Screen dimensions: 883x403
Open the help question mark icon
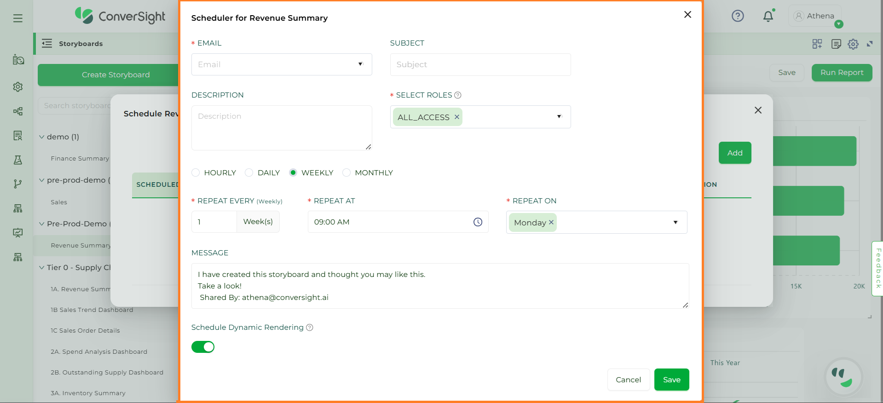point(738,16)
